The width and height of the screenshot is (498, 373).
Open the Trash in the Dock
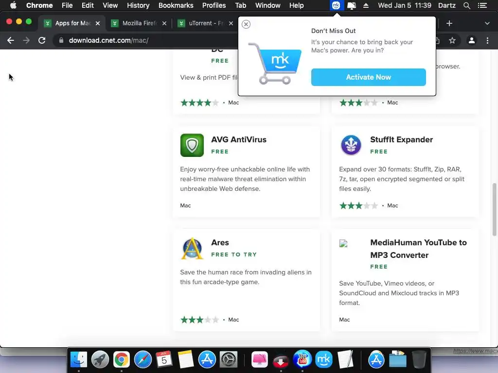(419, 360)
